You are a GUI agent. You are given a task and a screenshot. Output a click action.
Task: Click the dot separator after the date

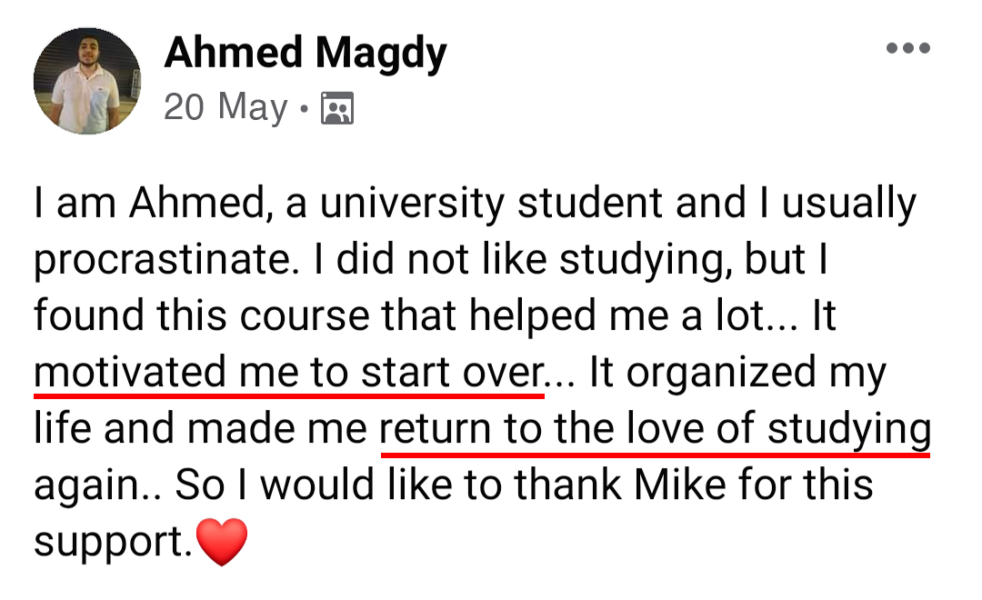[305, 110]
